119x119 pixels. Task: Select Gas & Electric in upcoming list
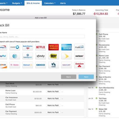coord(105,77)
